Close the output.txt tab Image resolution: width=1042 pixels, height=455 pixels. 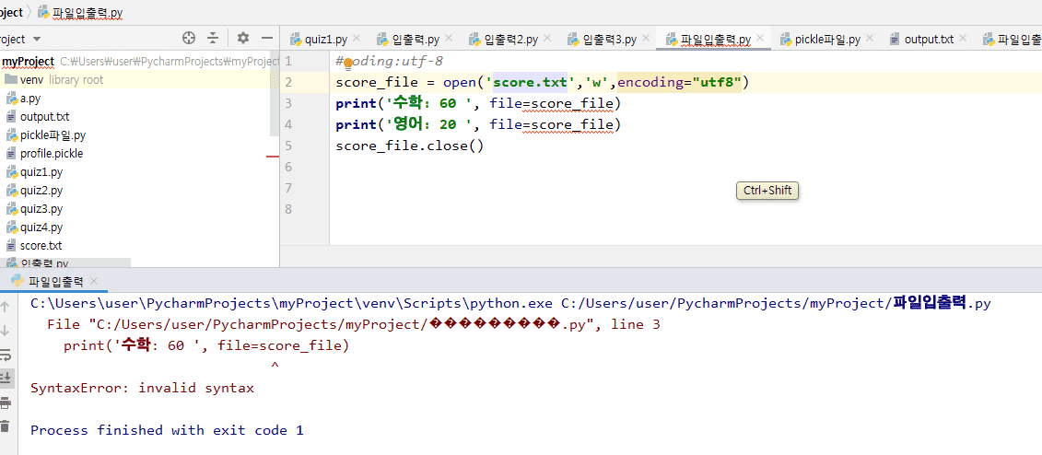click(965, 39)
